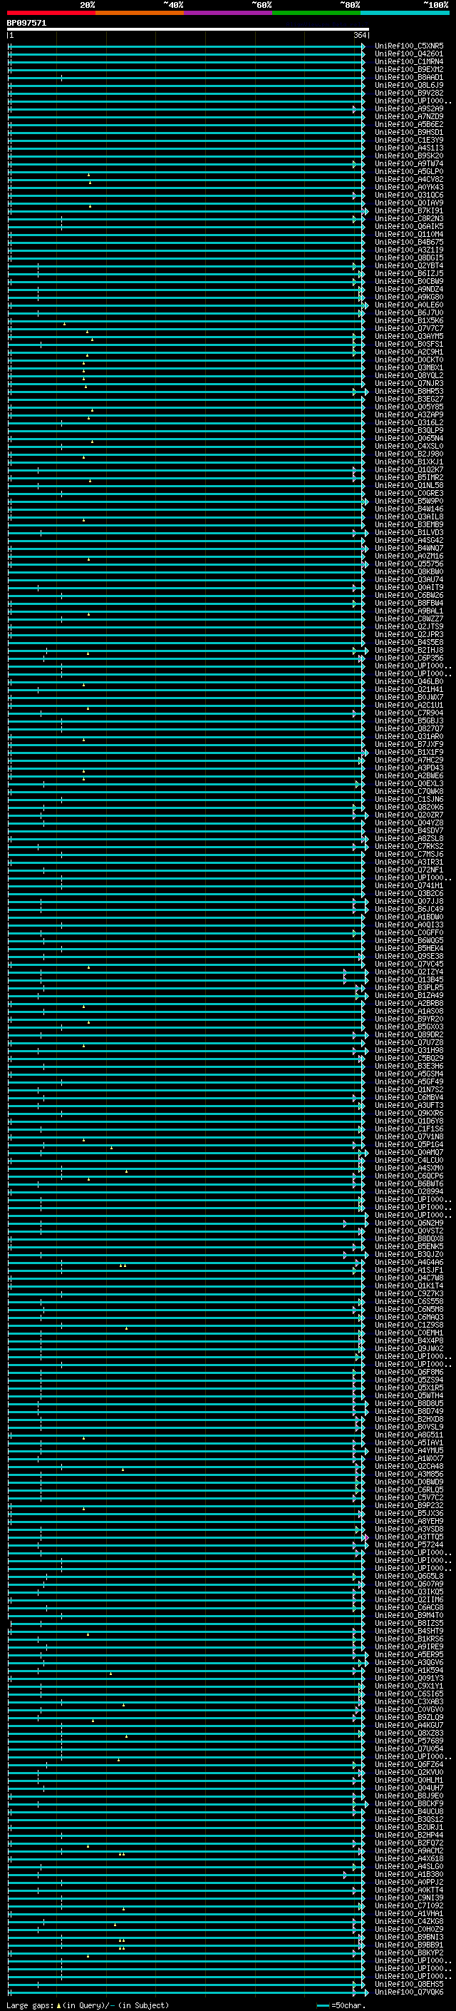The height and width of the screenshot is (2011, 456).
Task: Select the UniRef100_A9S2A9 label
Action: click(409, 108)
